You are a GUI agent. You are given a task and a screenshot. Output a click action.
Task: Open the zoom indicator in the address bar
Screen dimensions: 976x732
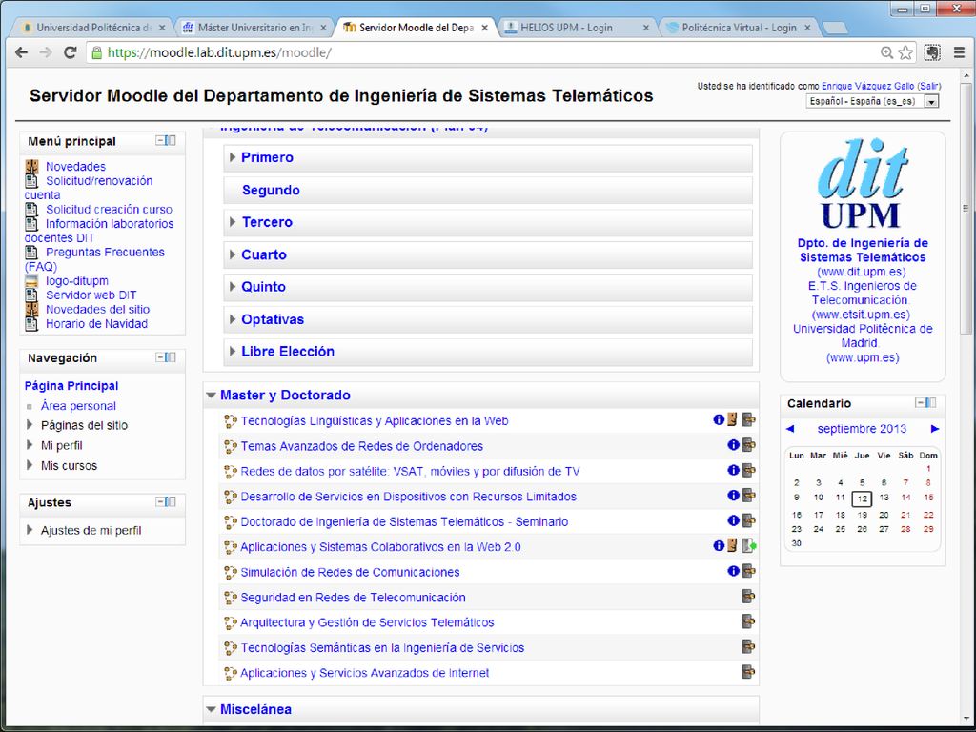click(887, 53)
